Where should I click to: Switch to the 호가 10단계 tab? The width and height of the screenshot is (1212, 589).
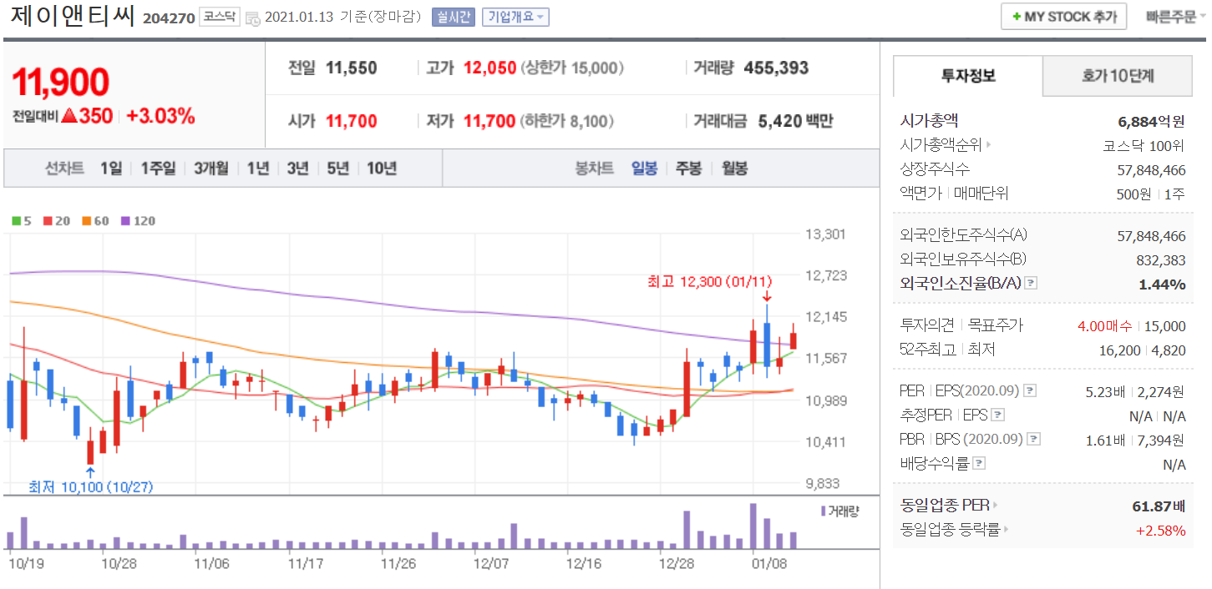(x=1117, y=76)
